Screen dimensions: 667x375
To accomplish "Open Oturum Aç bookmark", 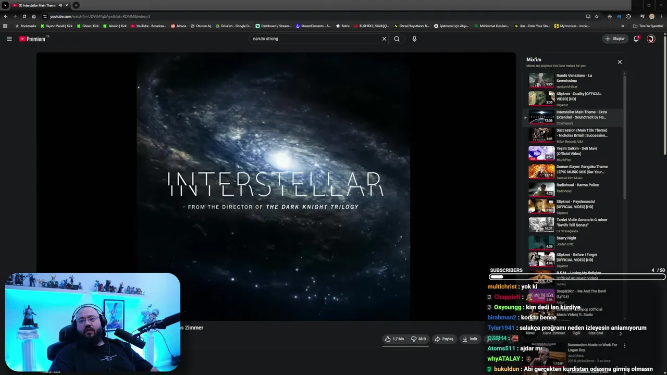I will click(201, 26).
